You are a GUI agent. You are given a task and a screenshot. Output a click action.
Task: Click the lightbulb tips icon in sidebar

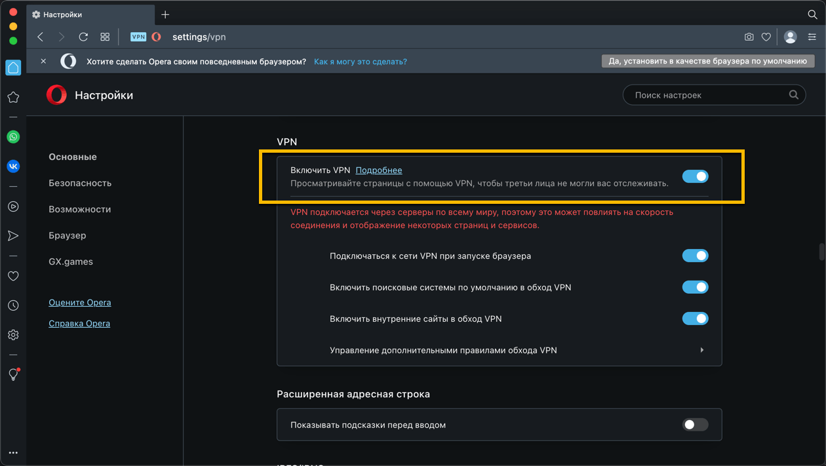(x=13, y=374)
